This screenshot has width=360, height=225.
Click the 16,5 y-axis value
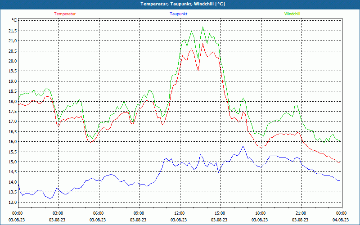13,131
